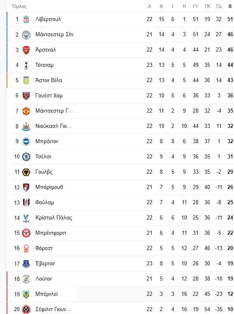The height and width of the screenshot is (314, 234).
Task: Click the ΓΔ goal difference header
Action: point(219,7)
